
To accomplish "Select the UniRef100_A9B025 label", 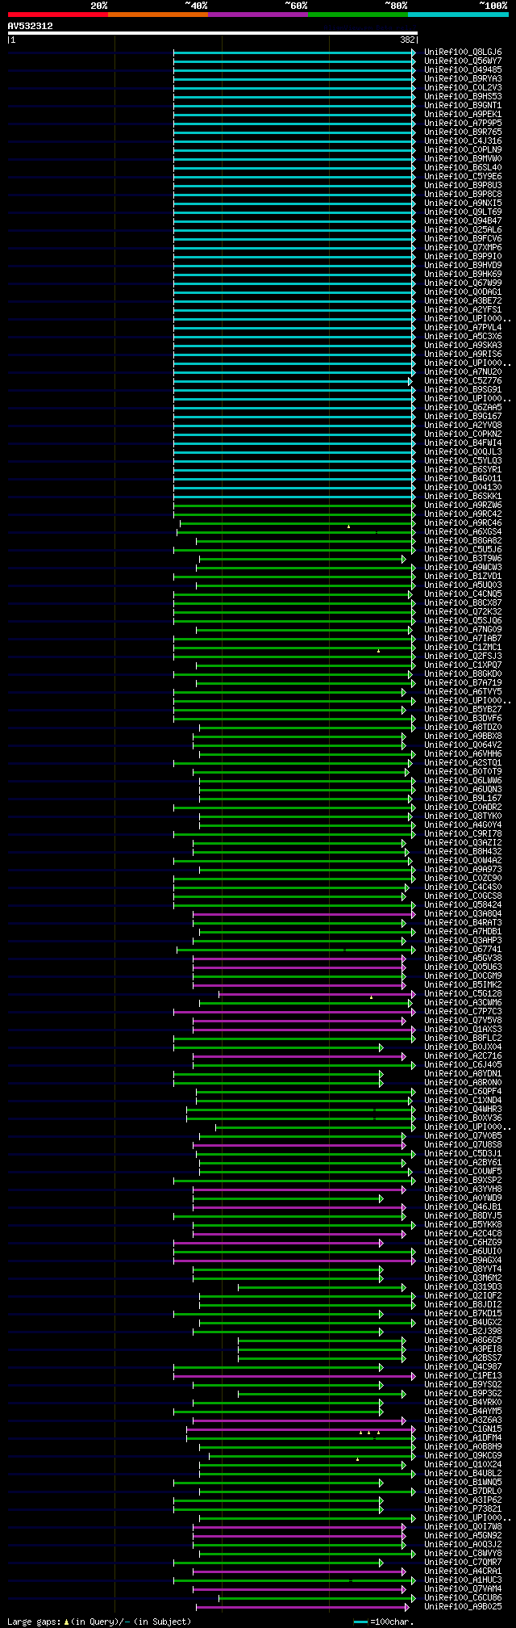I will [x=463, y=1606].
